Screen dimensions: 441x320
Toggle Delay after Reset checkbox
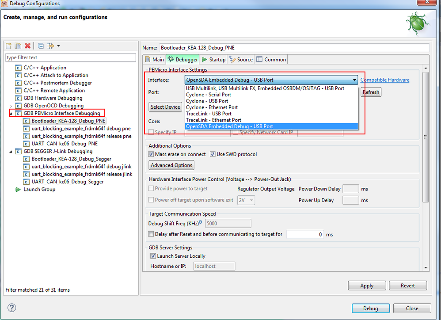pyautogui.click(x=151, y=234)
